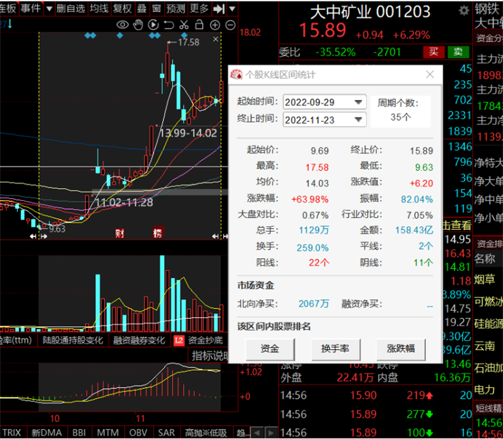Zoom out with the minus circle icon

pyautogui.click(x=229, y=25)
